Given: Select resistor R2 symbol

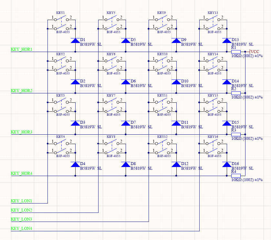Looking at the screenshot, I should pyautogui.click(x=236, y=93).
